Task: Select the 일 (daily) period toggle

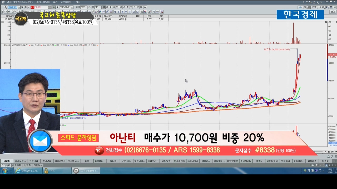Action: point(104,7)
